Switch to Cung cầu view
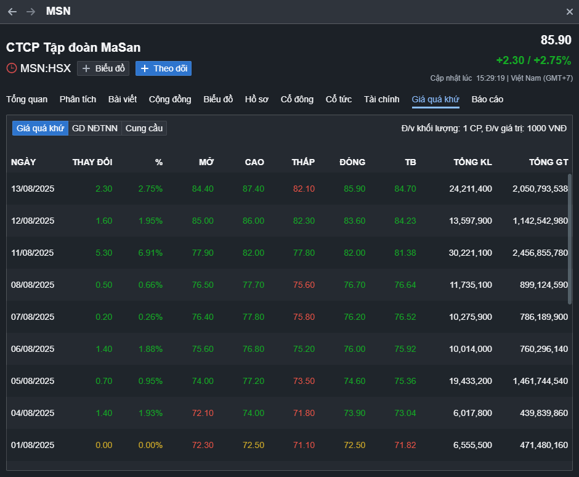The image size is (579, 477). (144, 128)
